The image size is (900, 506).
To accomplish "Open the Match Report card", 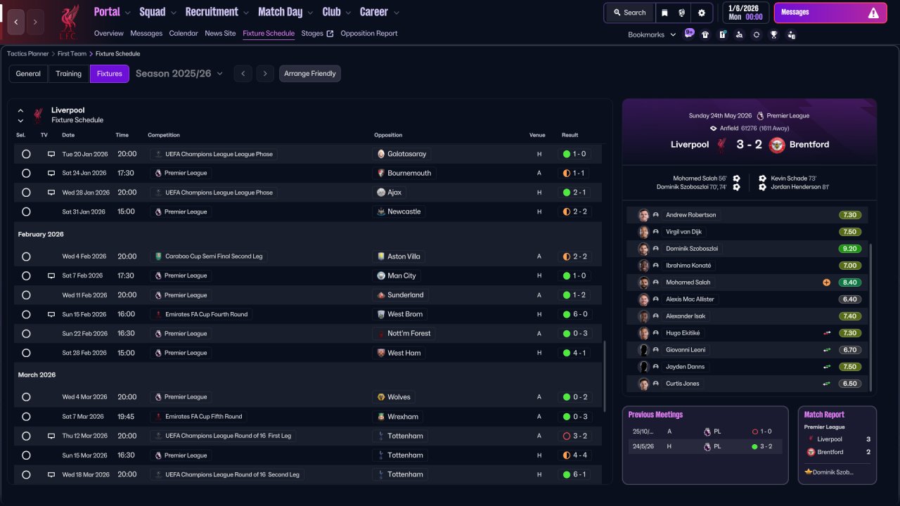I will pos(837,446).
